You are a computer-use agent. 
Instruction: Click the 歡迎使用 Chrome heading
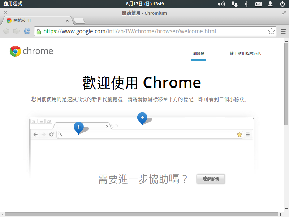pyautogui.click(x=142, y=83)
